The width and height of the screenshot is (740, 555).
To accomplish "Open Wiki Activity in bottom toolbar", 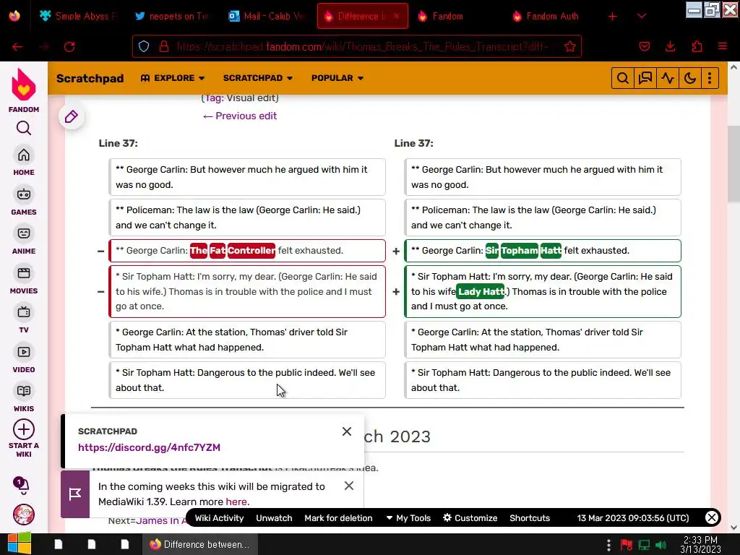I will coord(219,518).
